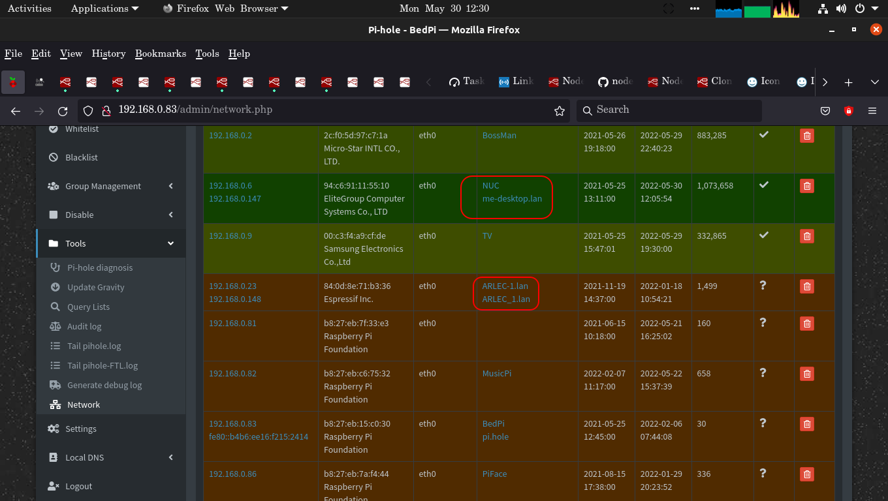888x501 pixels.
Task: Open Update Gravity tool
Action: tap(95, 287)
